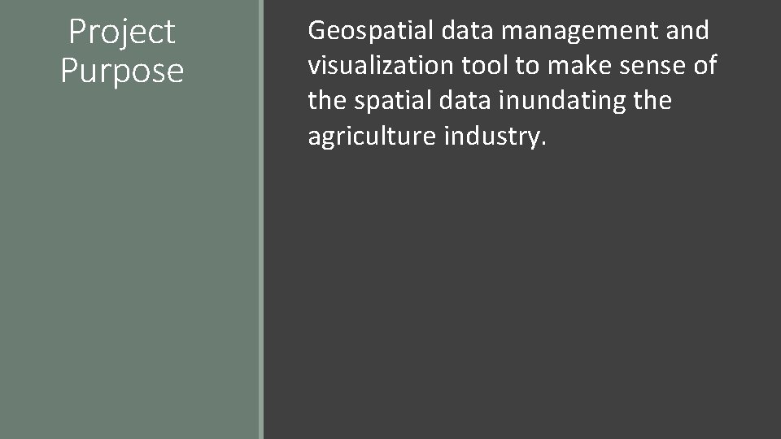Select the word "visualization" in the paragraph

(x=381, y=66)
